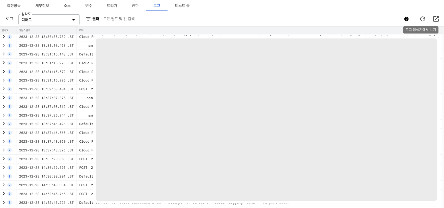444x208 pixels.
Task: Click info severity icon for 13:37:46.565
Action: click(x=10, y=133)
